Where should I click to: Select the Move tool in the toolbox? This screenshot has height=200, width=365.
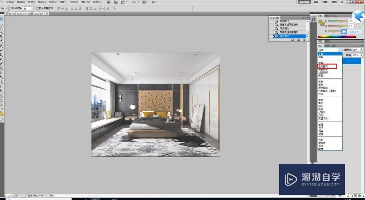point(2,19)
